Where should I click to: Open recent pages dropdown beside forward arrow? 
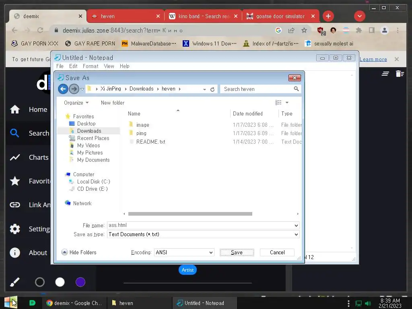pos(82,89)
